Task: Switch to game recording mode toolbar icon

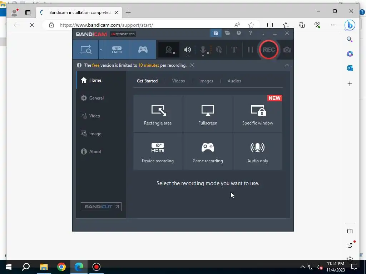Action: [143, 50]
